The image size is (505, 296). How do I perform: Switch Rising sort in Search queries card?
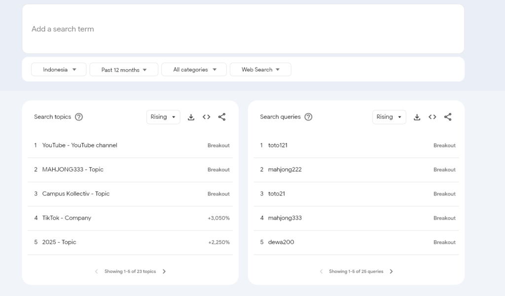point(389,117)
